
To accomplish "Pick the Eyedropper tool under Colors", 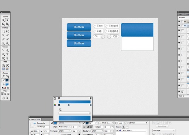I will 4,76.
